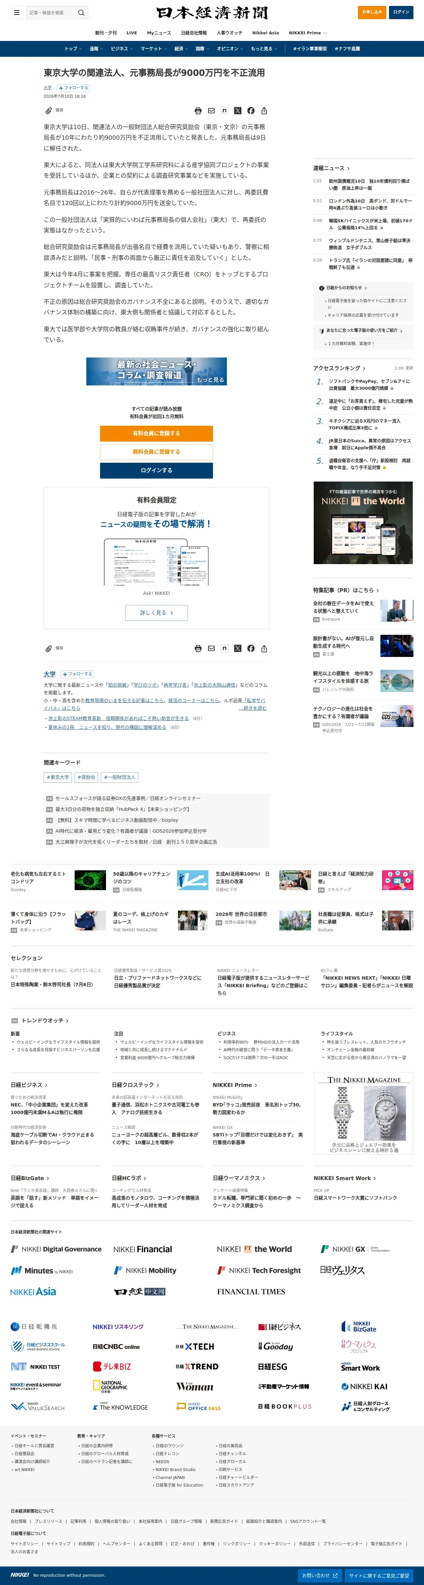This screenshot has width=424, height=1585.
Task: Expand the トップ navigation dropdown
Action: tap(73, 49)
